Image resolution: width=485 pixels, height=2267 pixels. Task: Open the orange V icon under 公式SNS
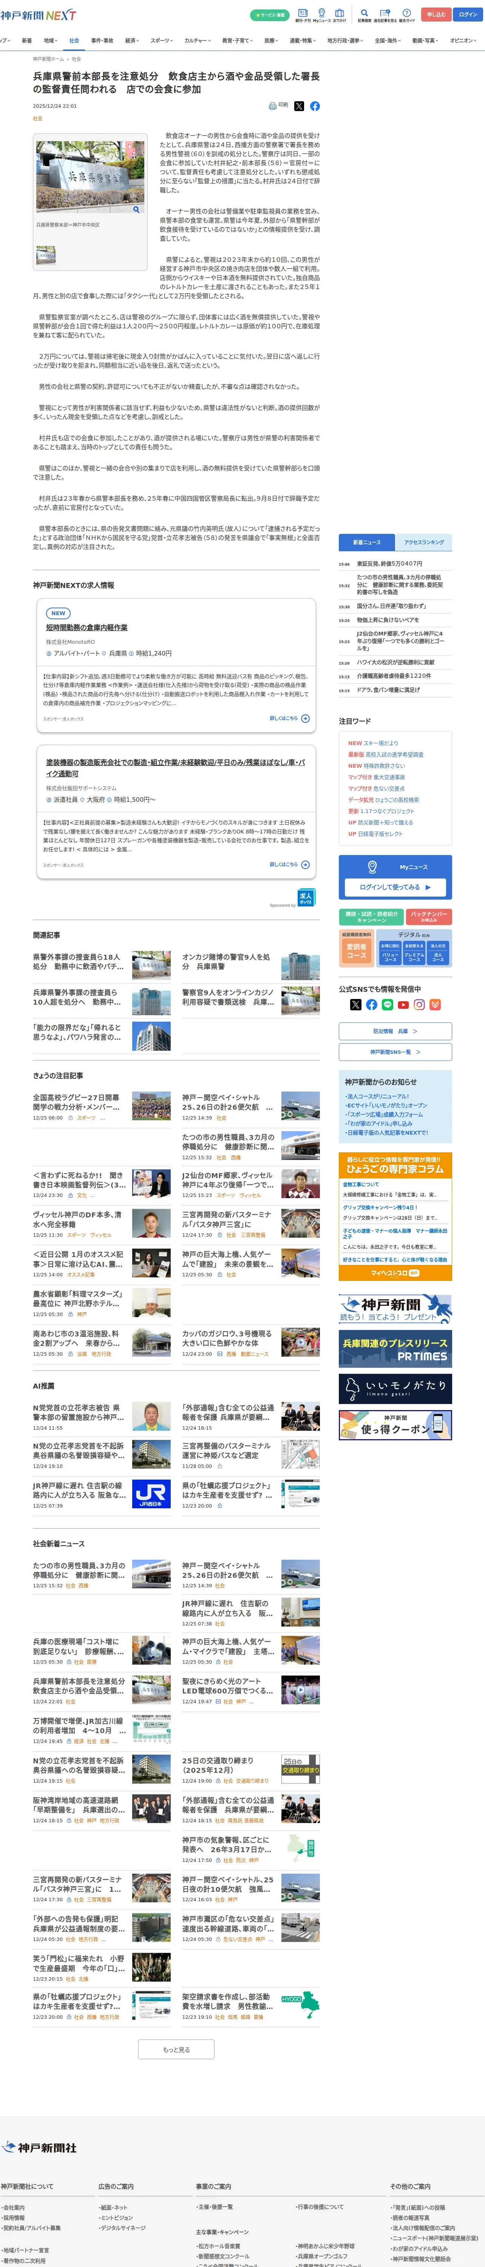pyautogui.click(x=435, y=1004)
